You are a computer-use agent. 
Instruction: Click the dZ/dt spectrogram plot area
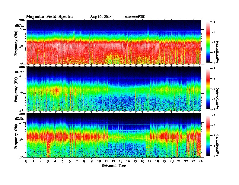113,135
